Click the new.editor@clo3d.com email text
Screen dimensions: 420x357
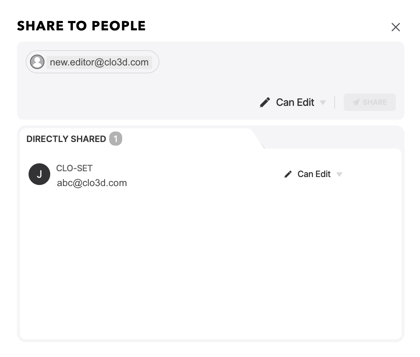(99, 62)
